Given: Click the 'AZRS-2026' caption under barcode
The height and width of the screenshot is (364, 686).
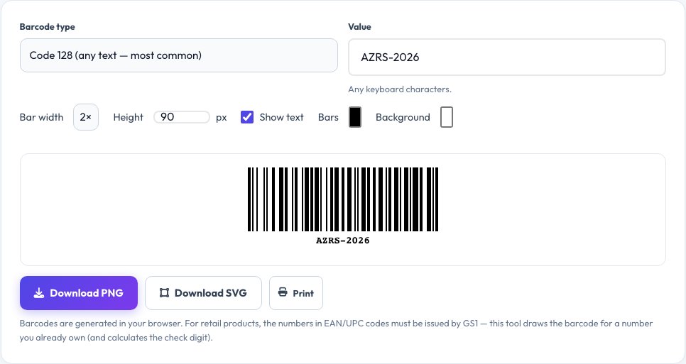Looking at the screenshot, I should pos(342,241).
